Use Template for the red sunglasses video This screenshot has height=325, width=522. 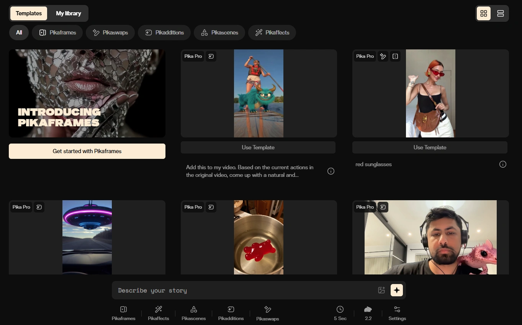point(430,147)
